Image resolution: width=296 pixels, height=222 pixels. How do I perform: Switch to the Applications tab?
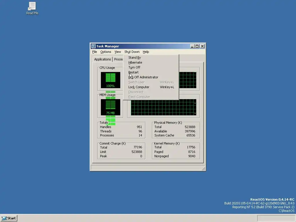point(103,59)
